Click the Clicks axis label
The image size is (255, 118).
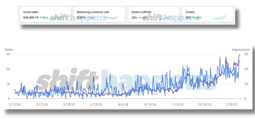pyautogui.click(x=9, y=50)
